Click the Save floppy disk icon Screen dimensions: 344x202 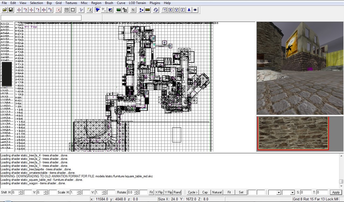(x=11, y=10)
